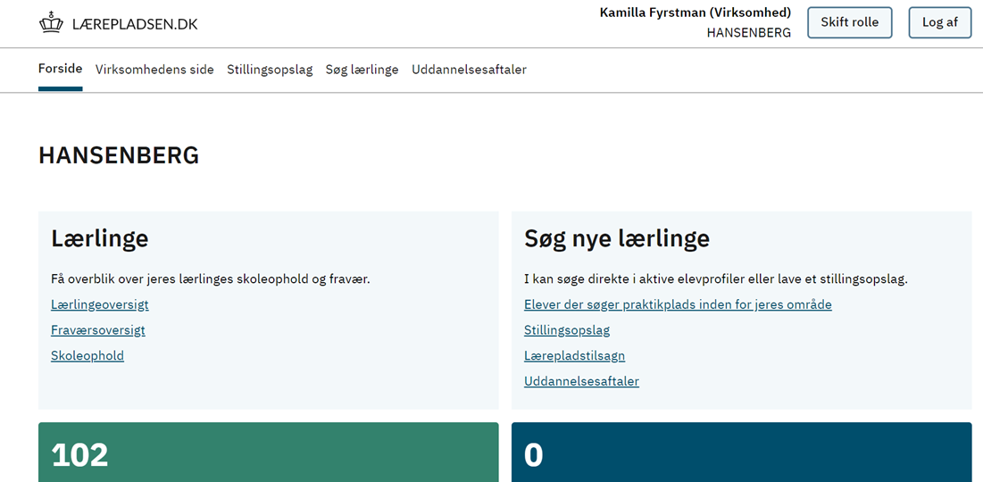The height and width of the screenshot is (482, 983).
Task: Go to Stillingsopslag in navigation bar
Action: [270, 70]
